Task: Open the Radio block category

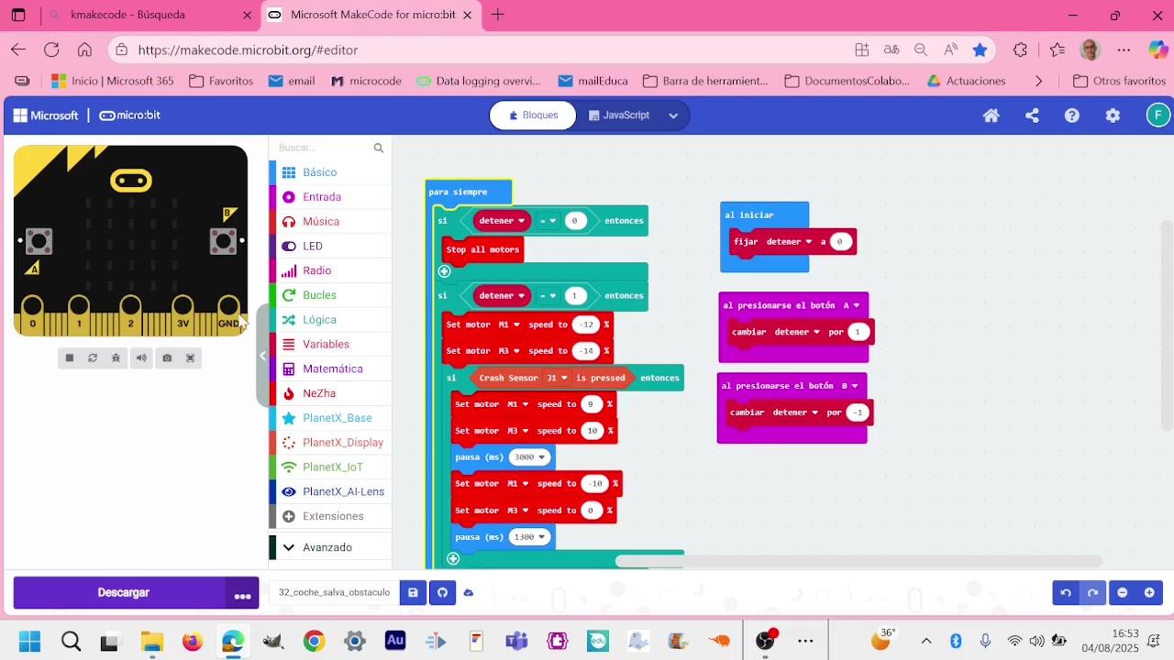Action: [330, 270]
